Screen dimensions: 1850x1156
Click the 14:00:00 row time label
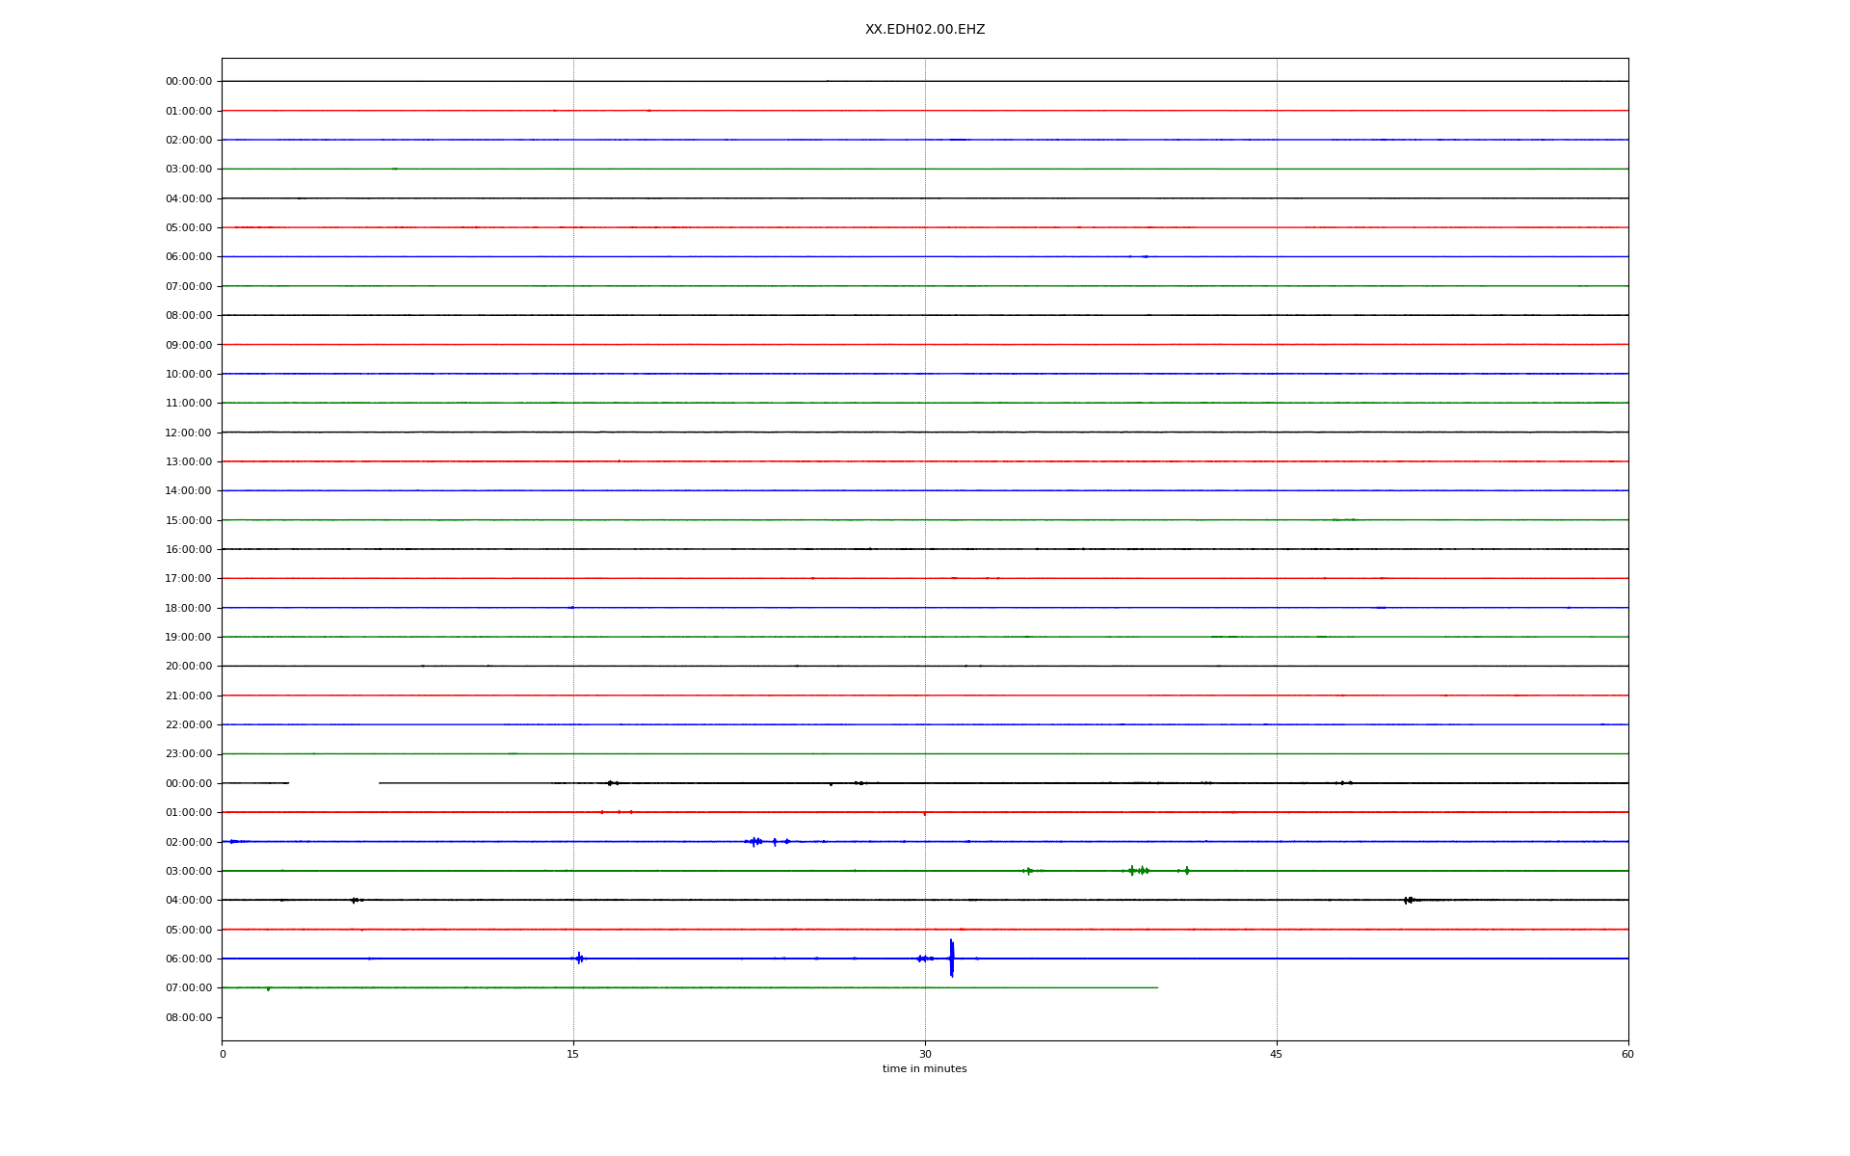coord(188,491)
